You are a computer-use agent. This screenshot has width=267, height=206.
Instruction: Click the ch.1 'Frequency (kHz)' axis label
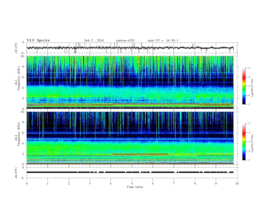pos(19,78)
